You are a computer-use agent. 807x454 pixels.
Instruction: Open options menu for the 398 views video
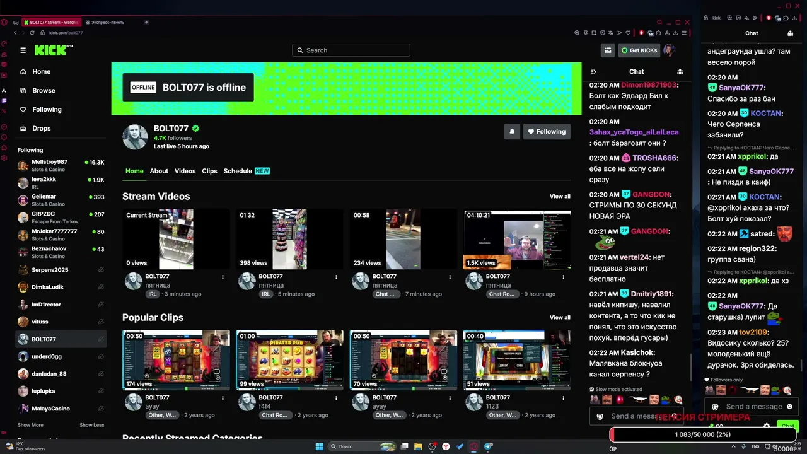pyautogui.click(x=336, y=277)
